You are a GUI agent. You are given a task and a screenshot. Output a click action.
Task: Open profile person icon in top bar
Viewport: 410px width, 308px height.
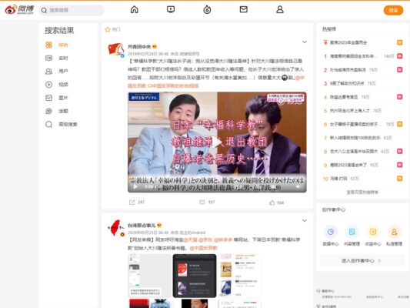(x=280, y=10)
